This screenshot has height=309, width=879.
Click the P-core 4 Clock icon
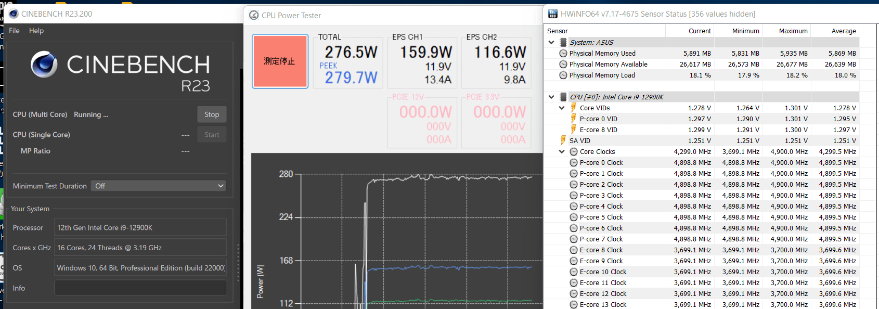(x=574, y=206)
